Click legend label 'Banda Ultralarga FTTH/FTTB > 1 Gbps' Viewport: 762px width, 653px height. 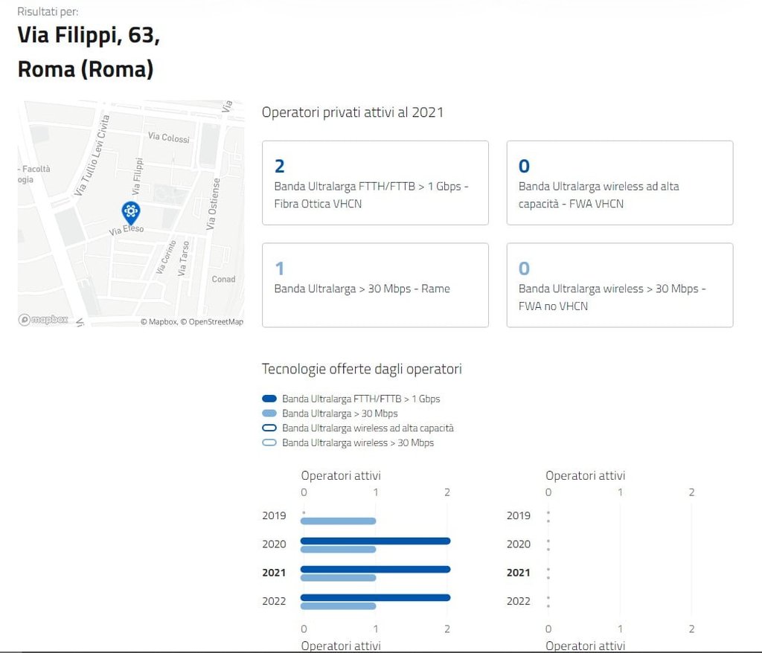point(361,399)
